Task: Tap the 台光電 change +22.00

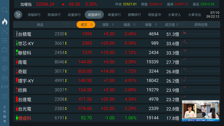Action: click(x=108, y=108)
